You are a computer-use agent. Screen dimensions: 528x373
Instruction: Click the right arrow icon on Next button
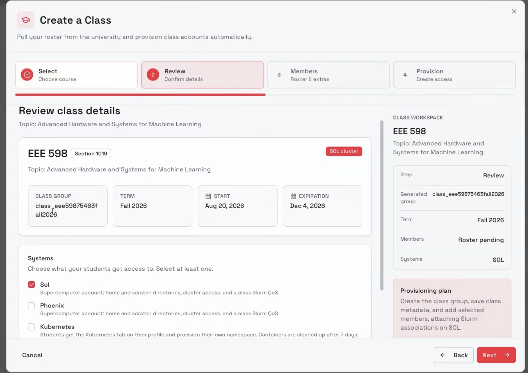click(507, 355)
